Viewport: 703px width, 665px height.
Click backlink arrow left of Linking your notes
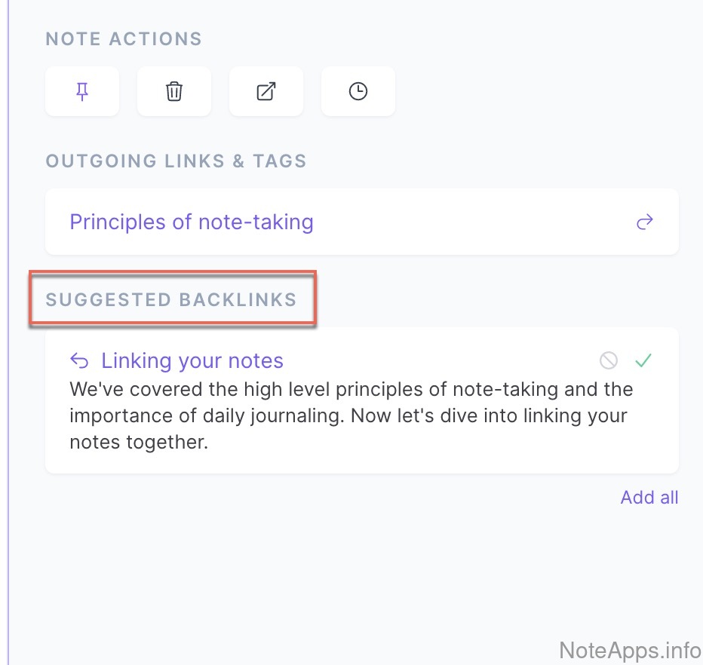click(79, 361)
